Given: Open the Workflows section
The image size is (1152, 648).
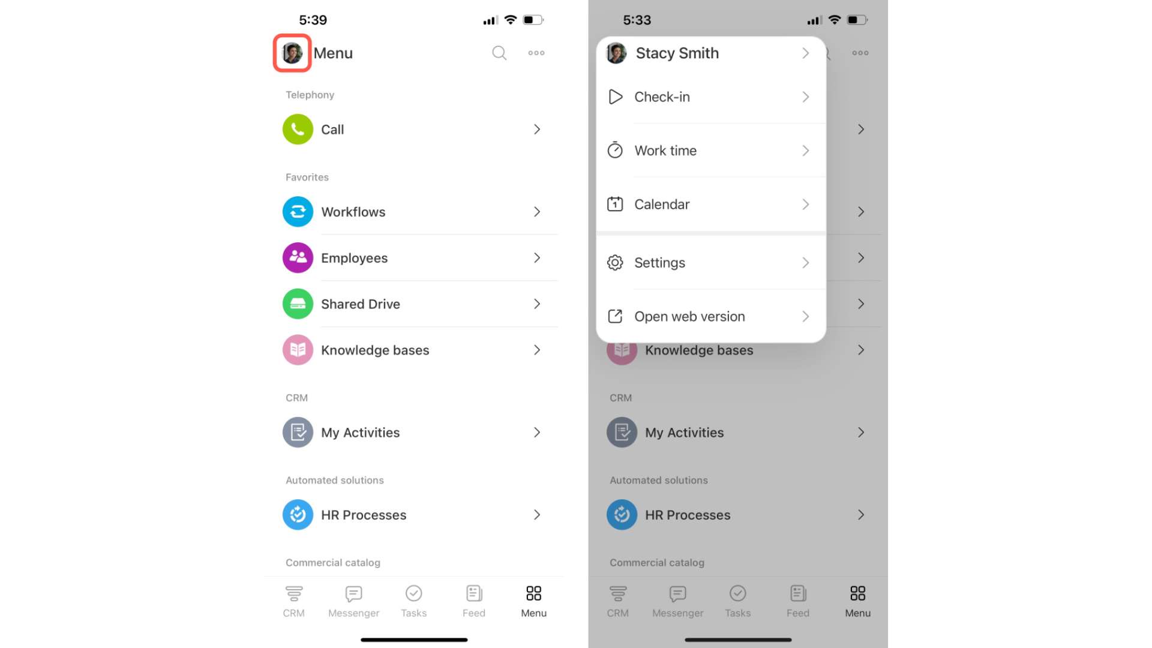Looking at the screenshot, I should coord(414,211).
